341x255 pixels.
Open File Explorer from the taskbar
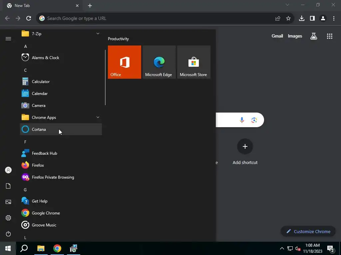click(41, 248)
